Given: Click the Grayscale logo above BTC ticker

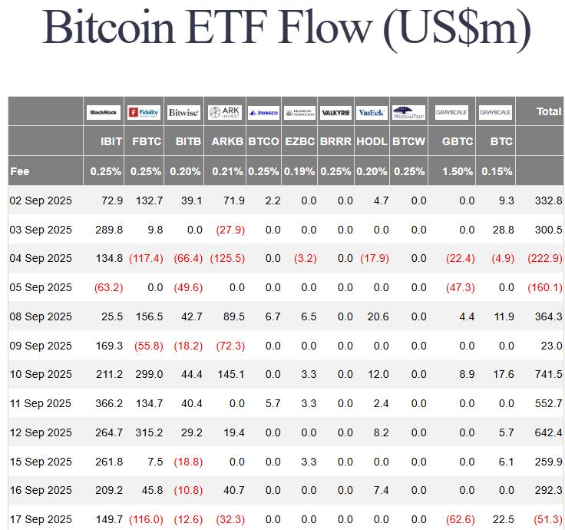Looking at the screenshot, I should (x=495, y=112).
